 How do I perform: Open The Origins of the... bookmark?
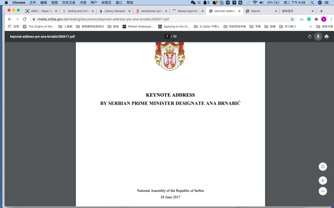click(38, 27)
